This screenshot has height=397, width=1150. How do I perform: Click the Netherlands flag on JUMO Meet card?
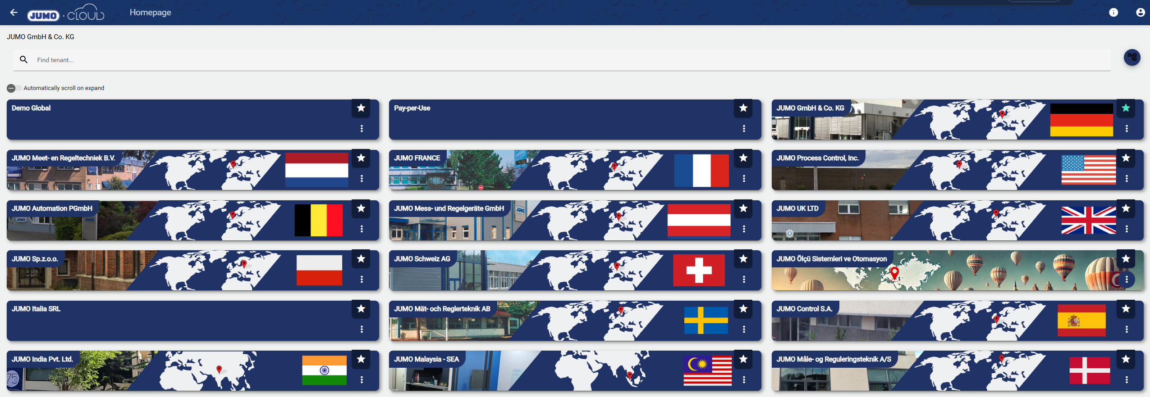click(316, 170)
